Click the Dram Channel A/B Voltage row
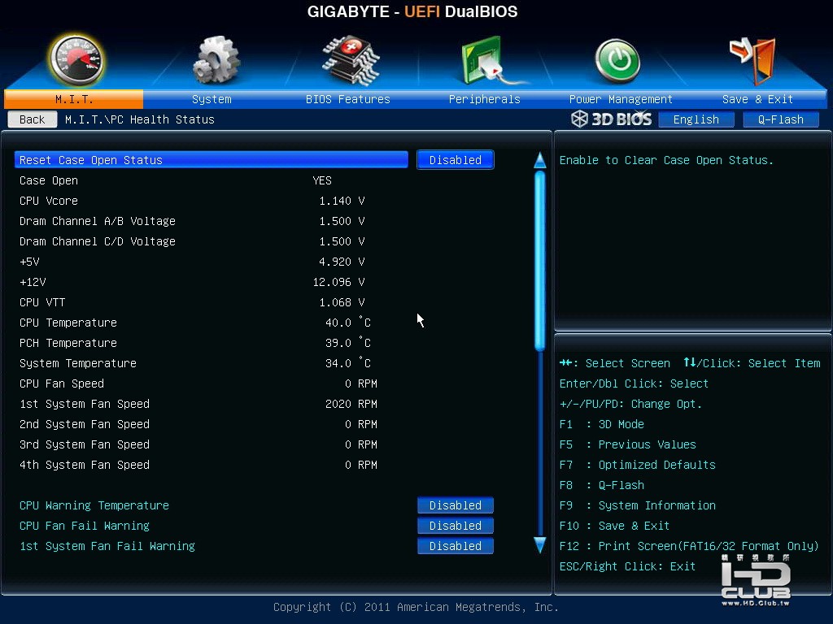This screenshot has width=833, height=624. tap(192, 221)
